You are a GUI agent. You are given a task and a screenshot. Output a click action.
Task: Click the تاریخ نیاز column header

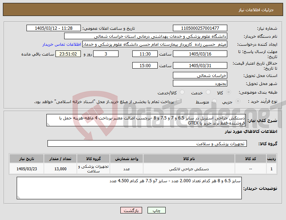[26, 159]
